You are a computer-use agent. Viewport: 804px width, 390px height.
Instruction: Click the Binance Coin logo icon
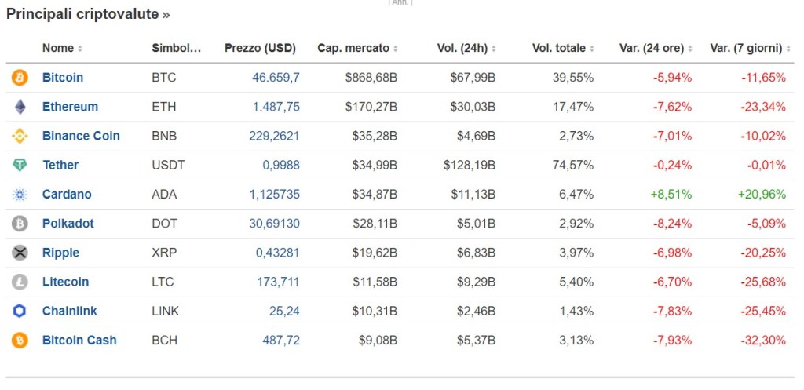tap(20, 136)
